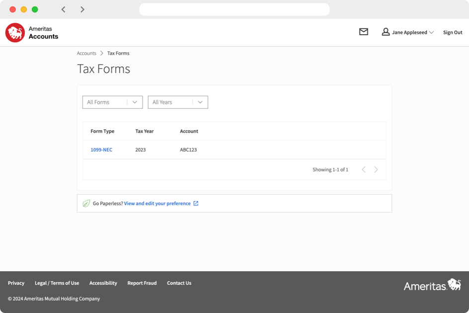
Task: Click the next page chevron in pagination
Action: (376, 169)
